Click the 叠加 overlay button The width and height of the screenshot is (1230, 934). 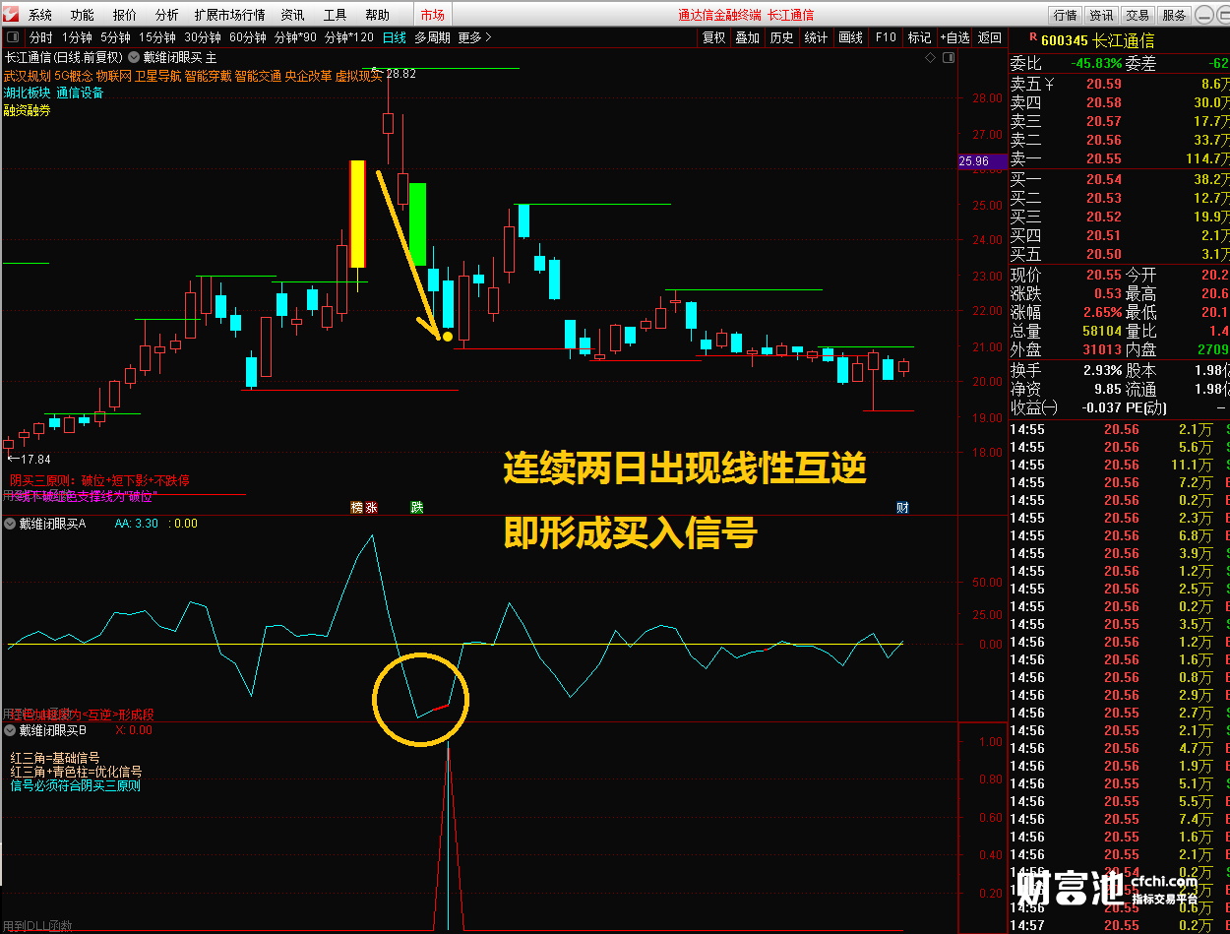coord(748,37)
